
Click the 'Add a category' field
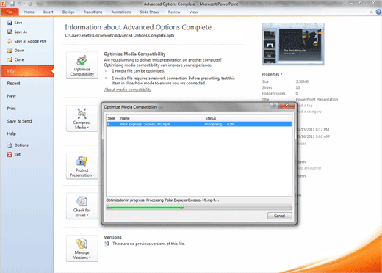309,112
